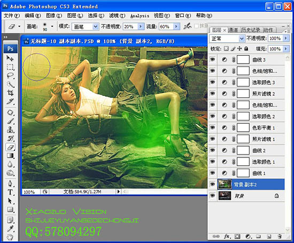Select the Lasso tool
294x243 pixels.
(10, 75)
